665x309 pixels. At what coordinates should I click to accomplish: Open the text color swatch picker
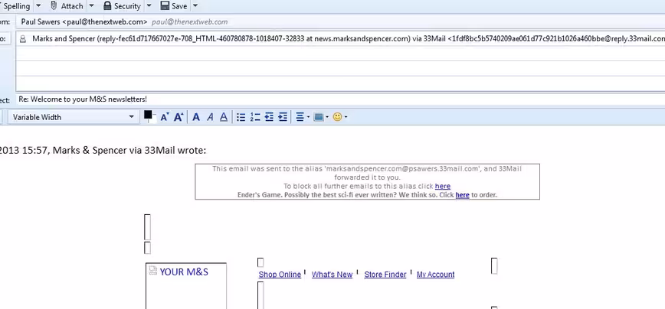click(x=149, y=116)
